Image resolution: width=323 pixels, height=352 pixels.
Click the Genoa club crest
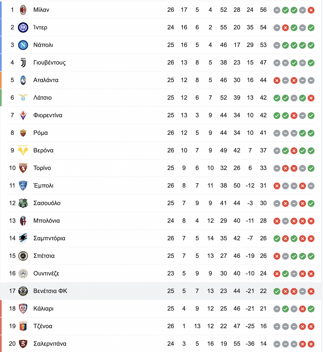23,326
